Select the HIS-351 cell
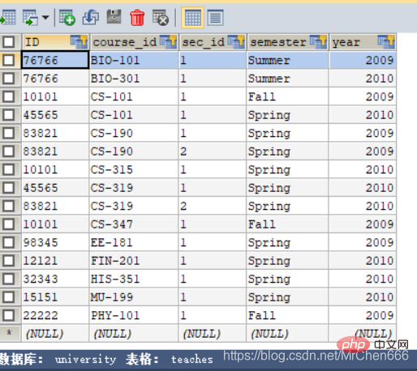Viewport: 417px width, 371px height. pyautogui.click(x=134, y=279)
